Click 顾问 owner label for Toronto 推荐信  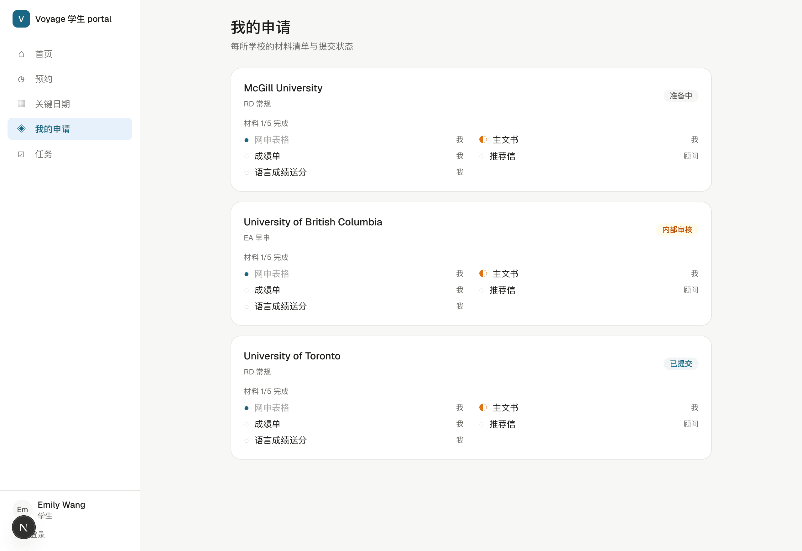(691, 424)
